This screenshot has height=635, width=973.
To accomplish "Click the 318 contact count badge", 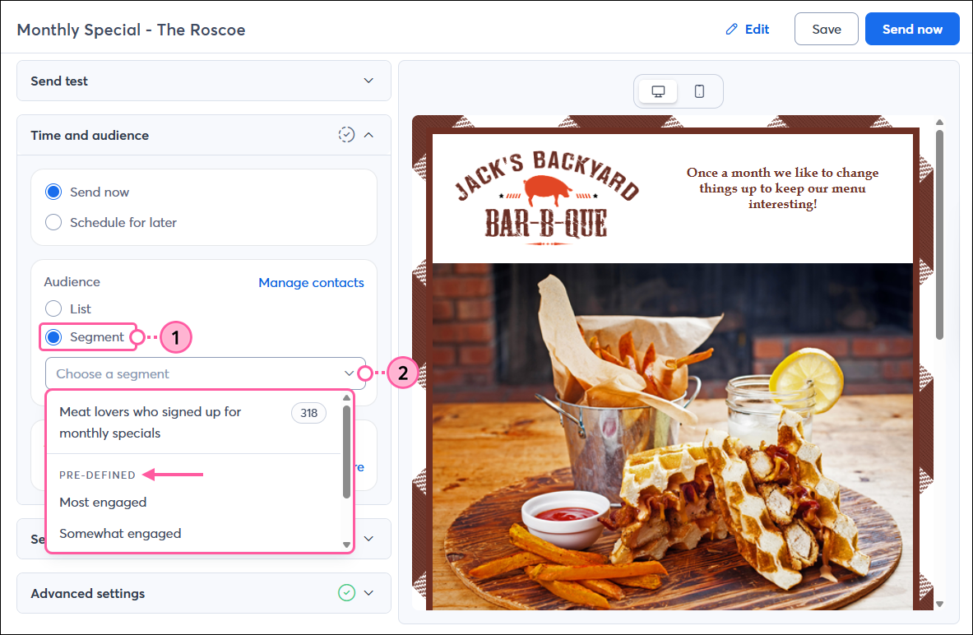I will click(x=309, y=413).
